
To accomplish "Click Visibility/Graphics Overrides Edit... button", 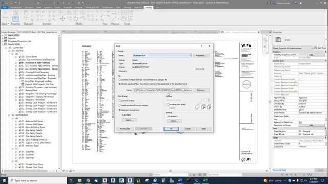I will [x=312, y=55].
